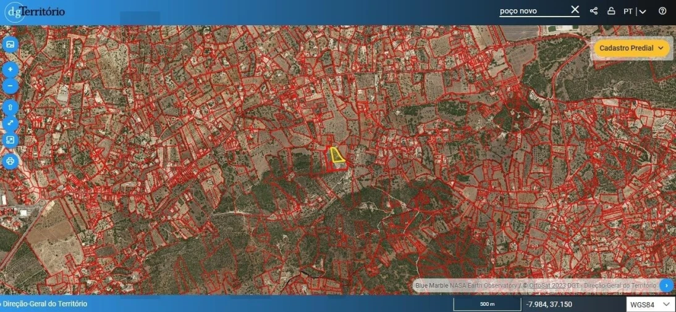
Task: Click in the 'poço novo' search field
Action: point(531,11)
